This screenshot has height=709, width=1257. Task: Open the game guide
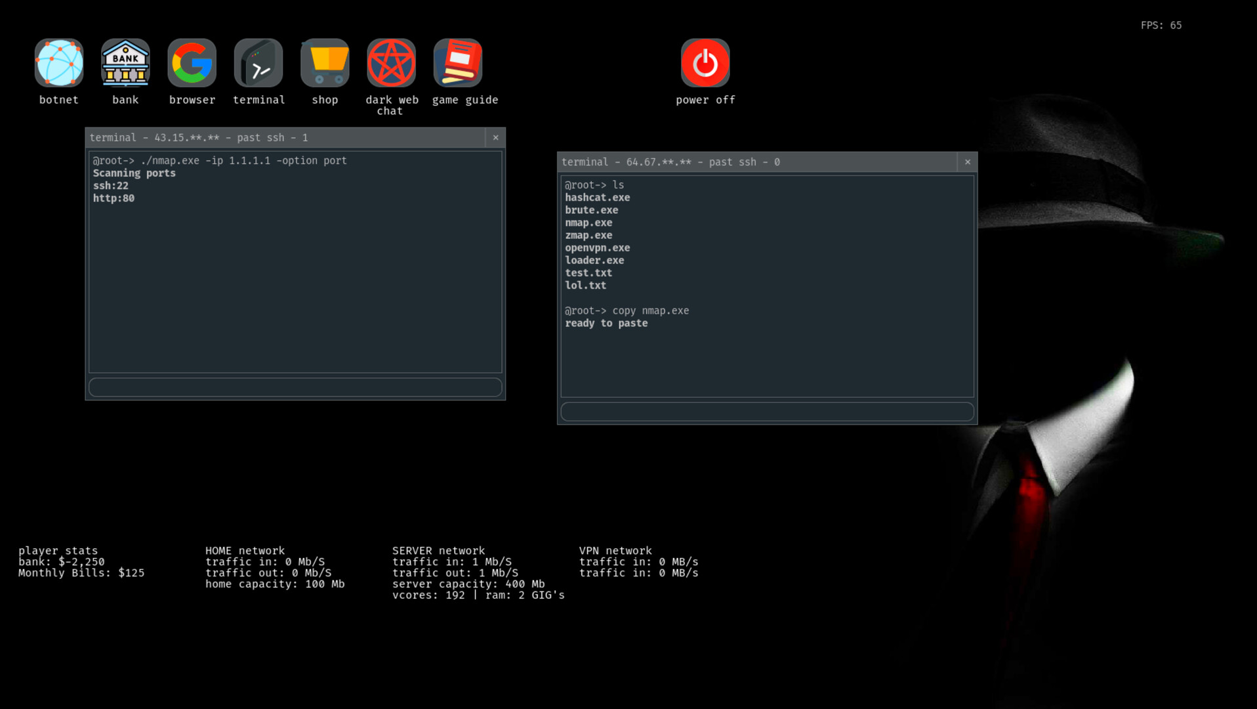[457, 63]
